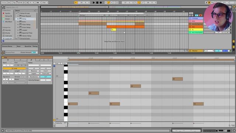Click the blue info circle under the browser
The image size is (236, 133).
coord(3,41)
